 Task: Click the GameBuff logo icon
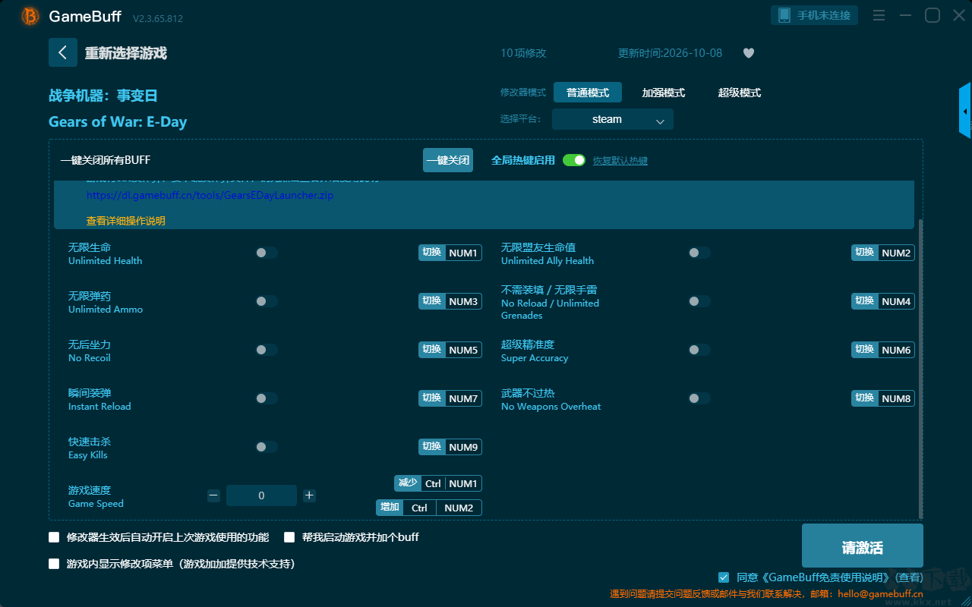click(30, 16)
